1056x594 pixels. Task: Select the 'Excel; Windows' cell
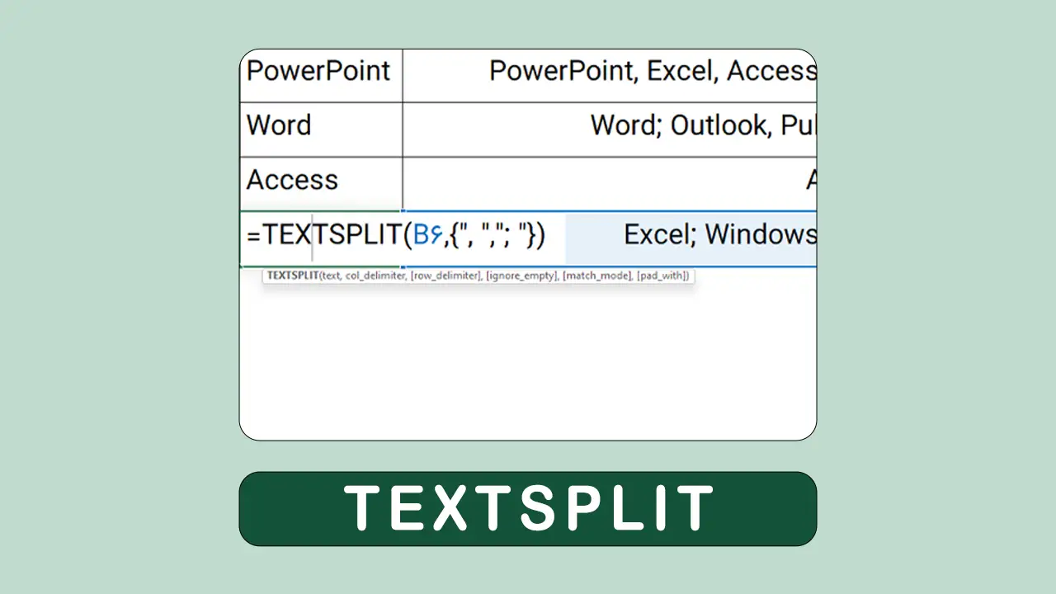point(691,238)
